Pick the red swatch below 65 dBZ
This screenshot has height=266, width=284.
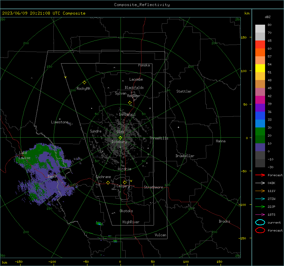pyautogui.click(x=260, y=45)
